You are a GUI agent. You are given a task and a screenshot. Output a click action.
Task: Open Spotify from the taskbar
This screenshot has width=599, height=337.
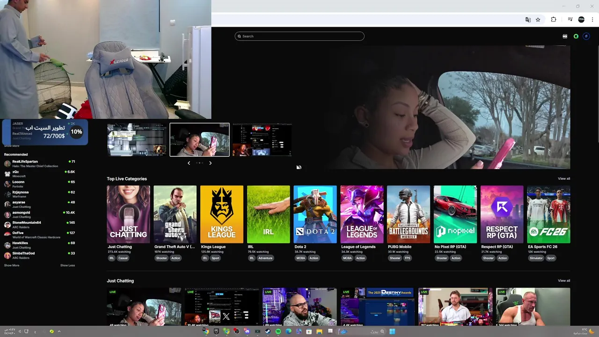point(278,331)
